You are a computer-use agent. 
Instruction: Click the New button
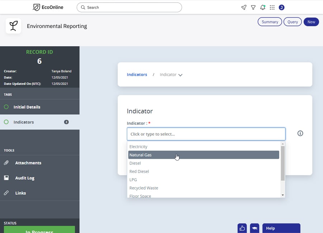pos(311,22)
